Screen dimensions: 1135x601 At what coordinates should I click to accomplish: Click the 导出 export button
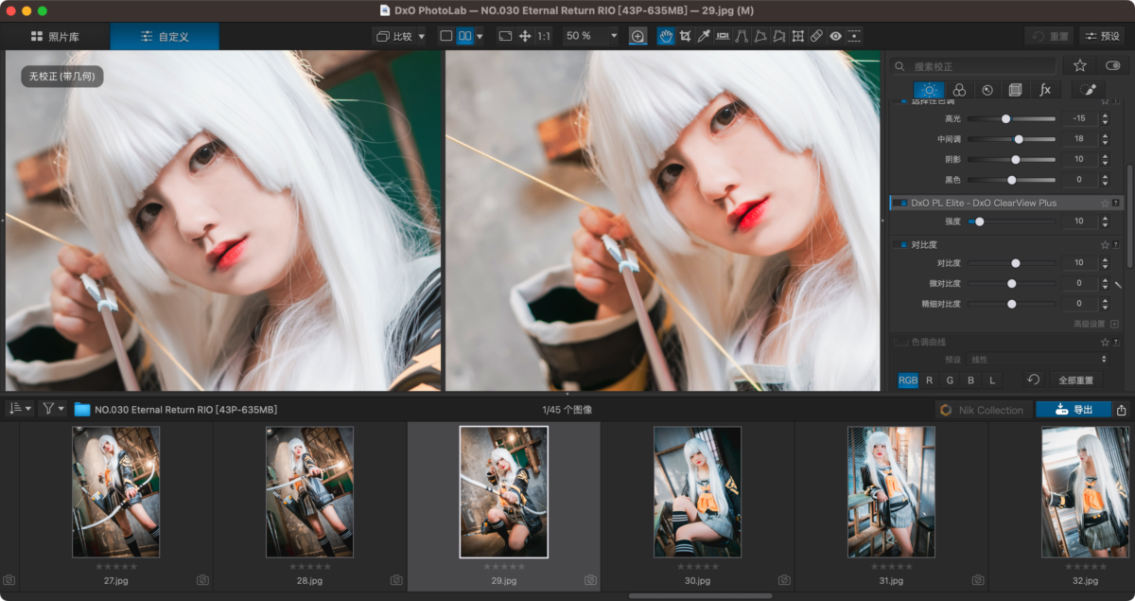pos(1074,410)
